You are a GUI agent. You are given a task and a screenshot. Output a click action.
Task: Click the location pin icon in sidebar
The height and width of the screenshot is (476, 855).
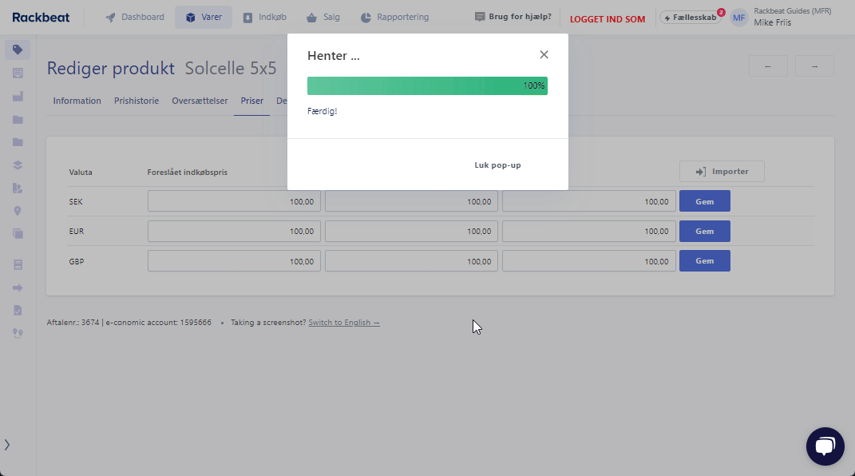[18, 212]
